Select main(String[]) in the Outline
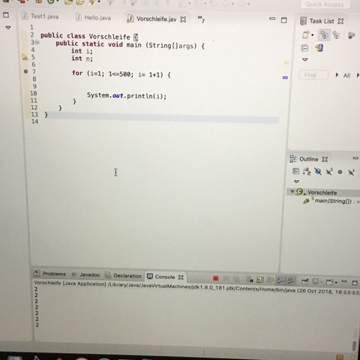Screen dimensions: 360x360 [x=333, y=201]
